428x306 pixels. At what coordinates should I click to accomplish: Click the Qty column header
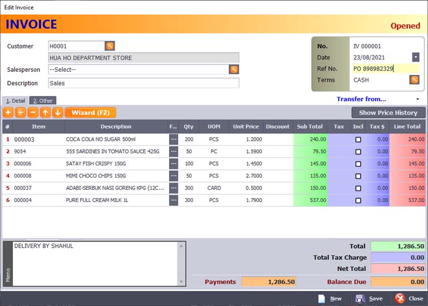[x=189, y=126]
